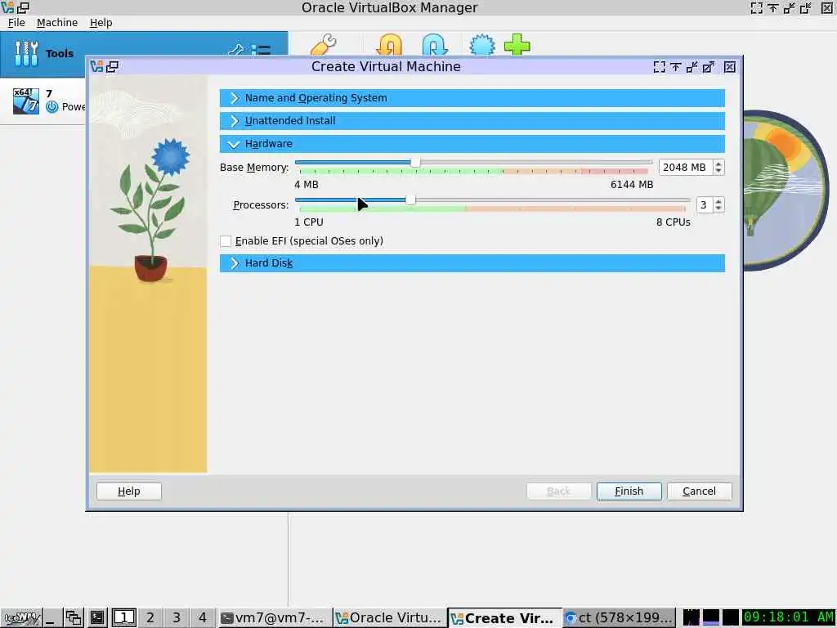Select the Tools icon in left pane
837x628 pixels.
pos(26,53)
